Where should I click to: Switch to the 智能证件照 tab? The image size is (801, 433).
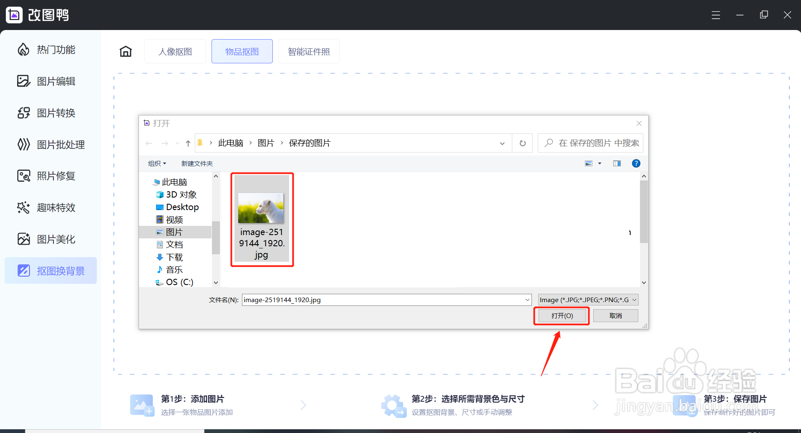(x=309, y=51)
